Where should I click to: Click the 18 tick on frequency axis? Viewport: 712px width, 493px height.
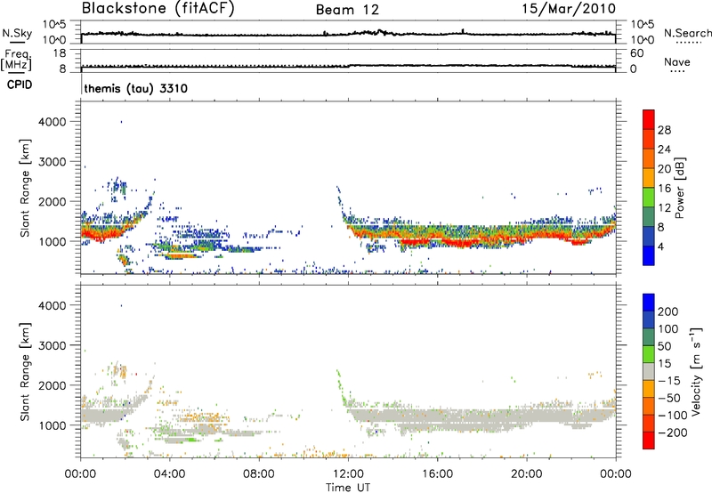(x=60, y=53)
